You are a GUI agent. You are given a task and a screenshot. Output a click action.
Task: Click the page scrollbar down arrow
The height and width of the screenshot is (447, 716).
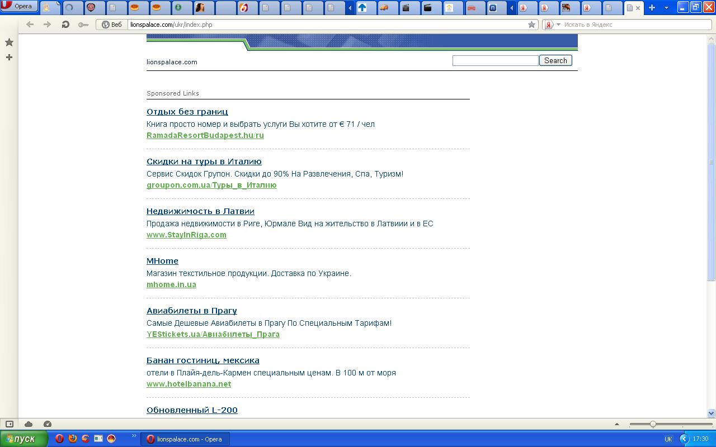(712, 413)
